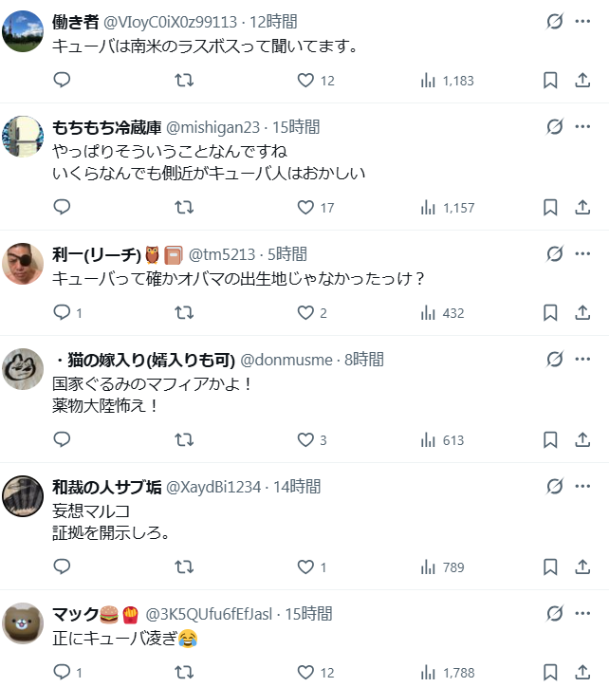The image size is (609, 687).
Task: Open 利一(リーチ) display name link
Action: tap(94, 254)
